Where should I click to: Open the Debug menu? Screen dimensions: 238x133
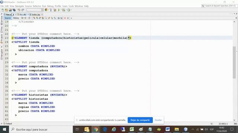pyautogui.click(x=50, y=6)
